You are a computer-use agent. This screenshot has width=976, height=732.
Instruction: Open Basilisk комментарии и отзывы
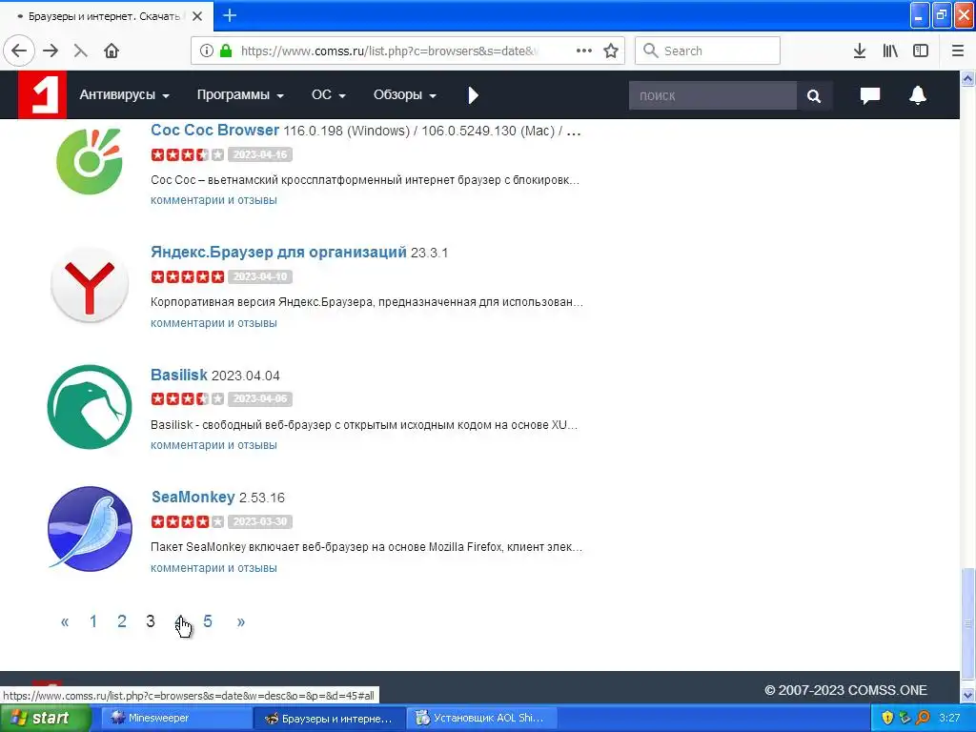(213, 445)
